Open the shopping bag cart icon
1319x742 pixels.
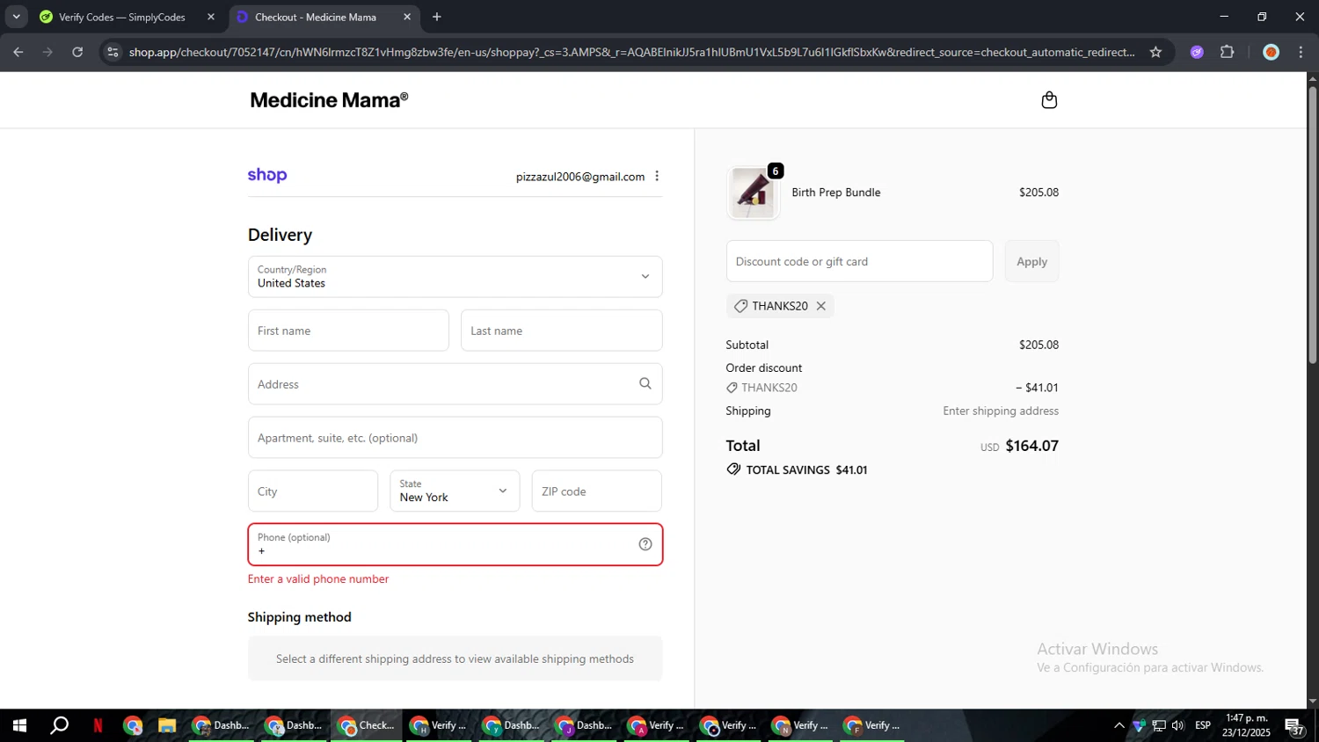click(x=1049, y=100)
